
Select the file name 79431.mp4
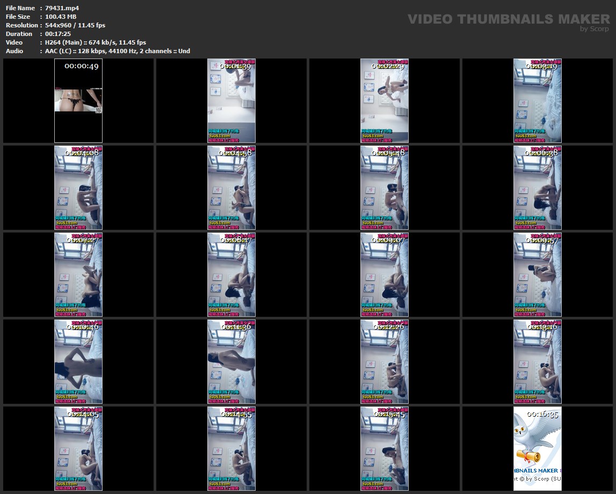62,8
